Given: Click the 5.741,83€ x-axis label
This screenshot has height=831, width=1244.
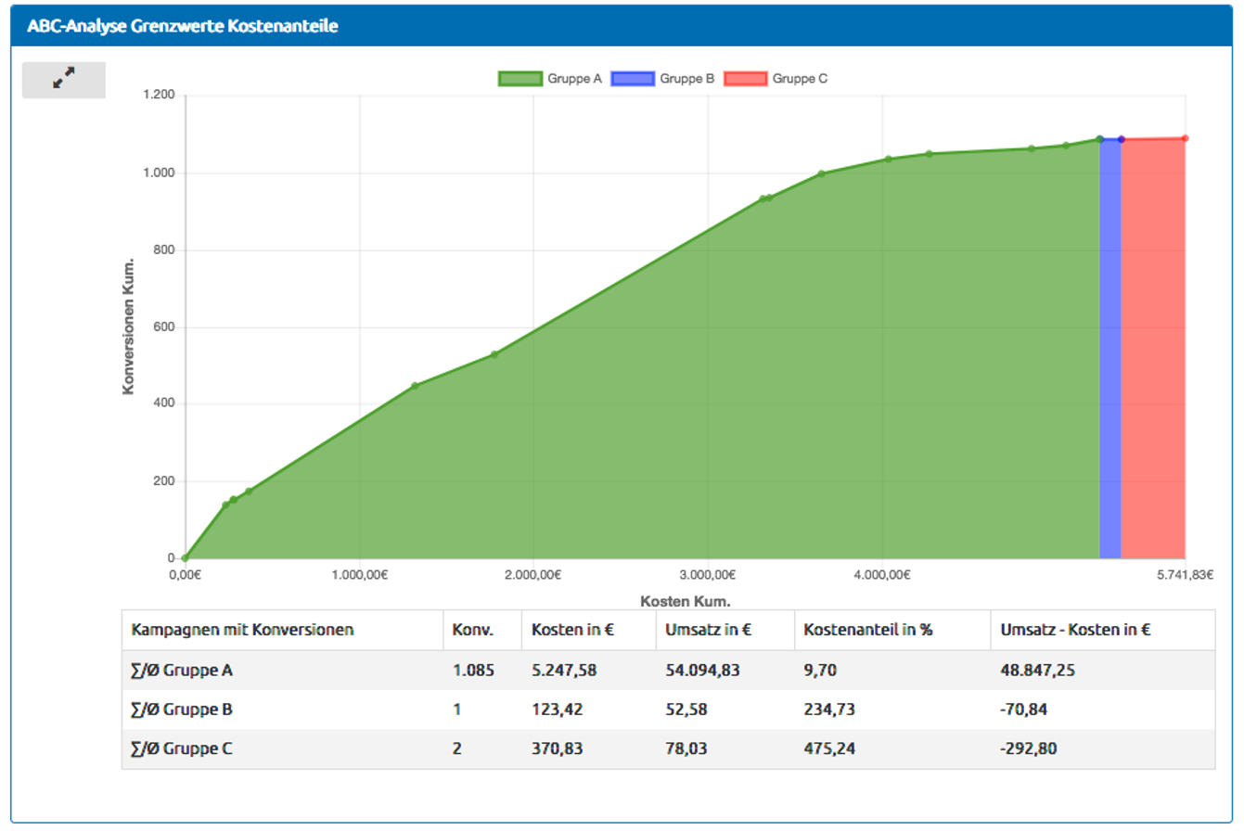Looking at the screenshot, I should click(1185, 575).
